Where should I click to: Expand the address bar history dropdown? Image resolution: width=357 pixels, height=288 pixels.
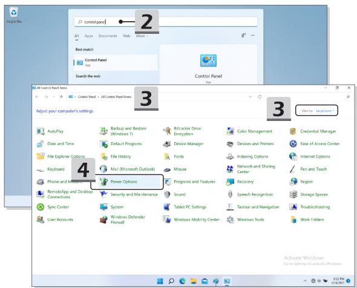point(251,97)
